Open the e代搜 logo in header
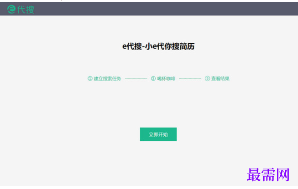 click(21, 9)
